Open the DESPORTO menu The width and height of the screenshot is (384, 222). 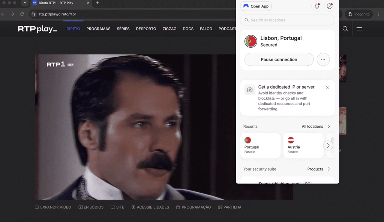[x=146, y=29]
